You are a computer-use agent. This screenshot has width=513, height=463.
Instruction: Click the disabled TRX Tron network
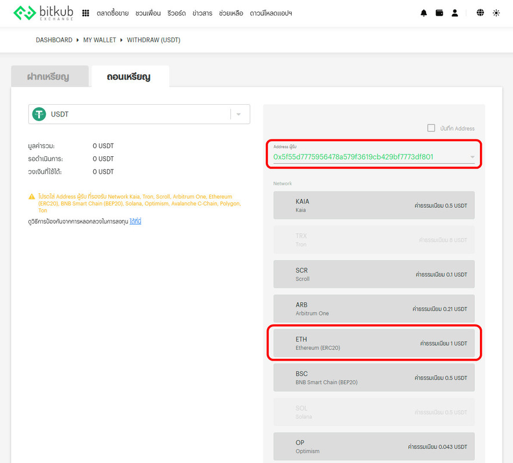point(374,240)
